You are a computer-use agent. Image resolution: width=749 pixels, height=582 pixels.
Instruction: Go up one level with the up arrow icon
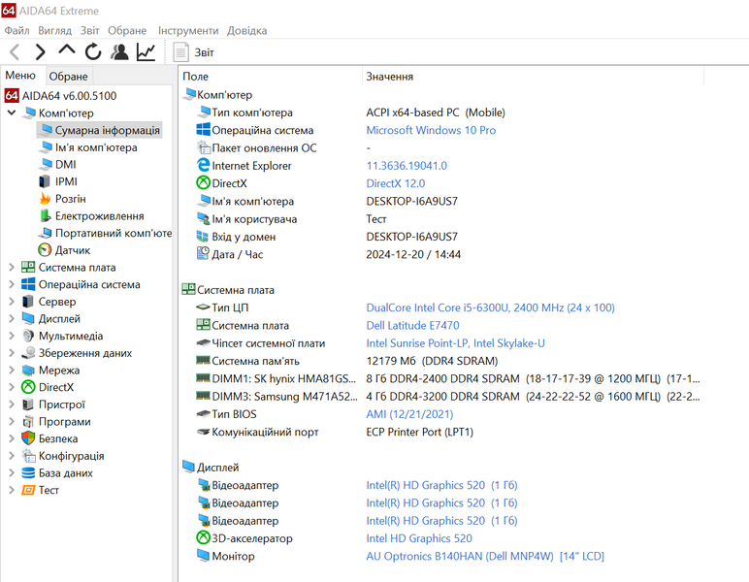coord(67,49)
